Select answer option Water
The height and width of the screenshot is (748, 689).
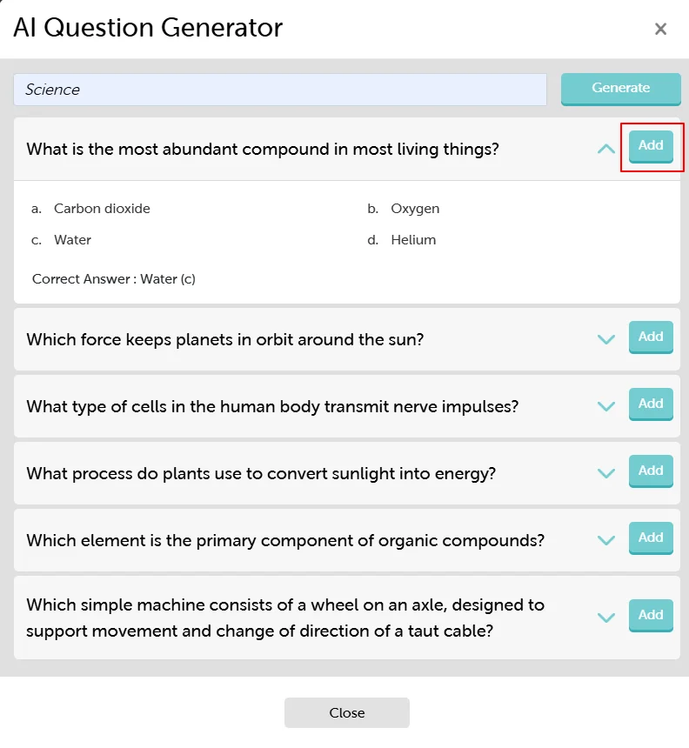73,239
